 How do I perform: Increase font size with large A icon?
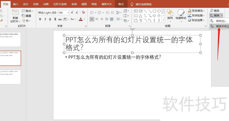72,13
